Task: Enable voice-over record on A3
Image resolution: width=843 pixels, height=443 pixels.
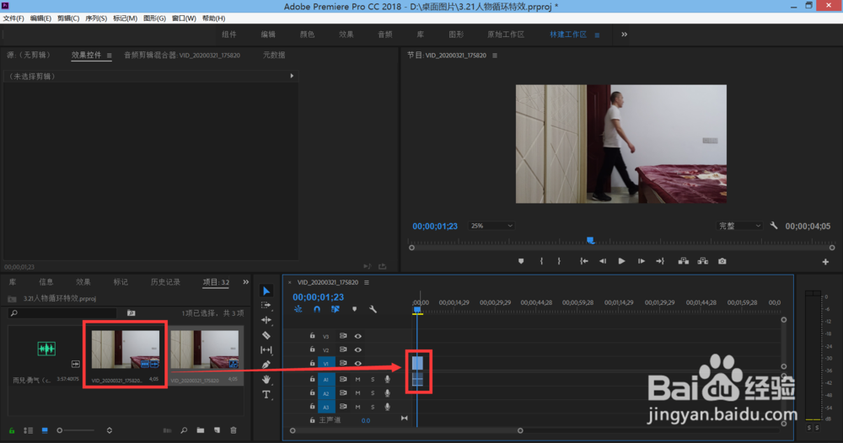Action: (x=387, y=407)
